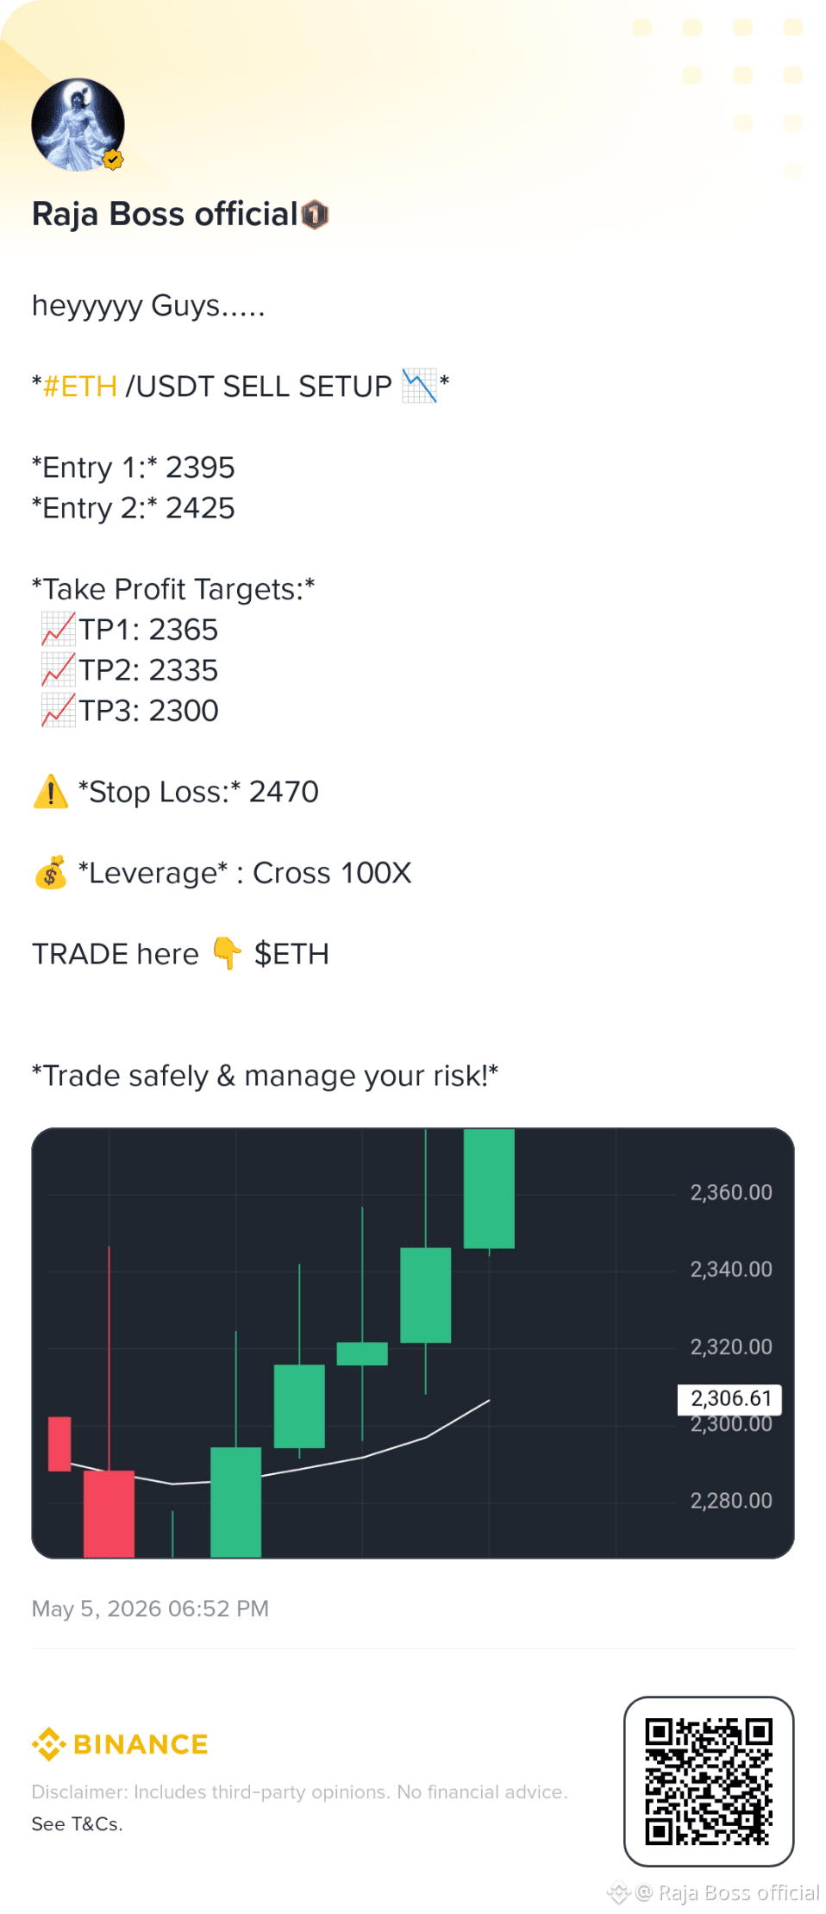Click the money bag Leverage emoji
826x1914 pixels.
51,872
